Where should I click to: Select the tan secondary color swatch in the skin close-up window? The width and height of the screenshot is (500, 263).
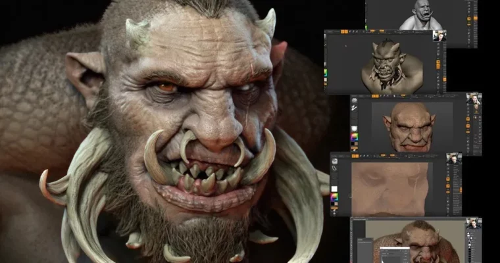[336, 204]
